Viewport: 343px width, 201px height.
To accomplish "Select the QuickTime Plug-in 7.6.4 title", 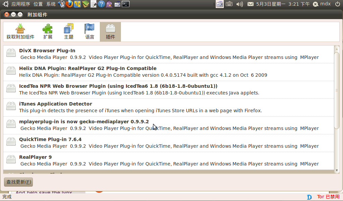I will tap(50, 139).
